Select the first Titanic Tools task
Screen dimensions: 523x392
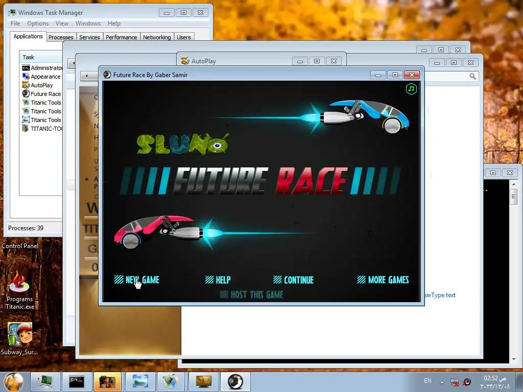(42, 102)
